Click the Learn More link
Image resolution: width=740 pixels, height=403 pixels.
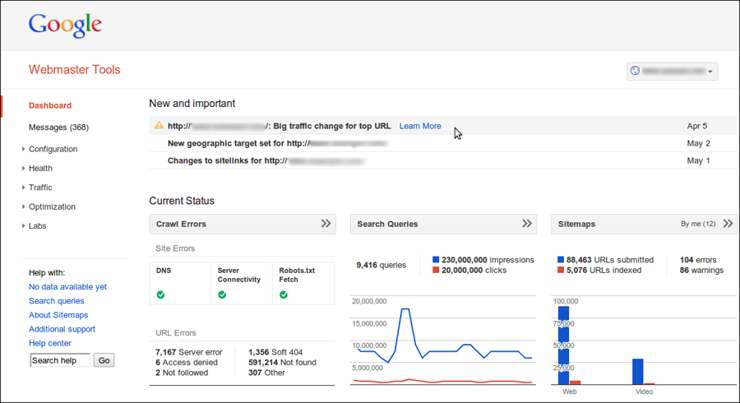[420, 126]
